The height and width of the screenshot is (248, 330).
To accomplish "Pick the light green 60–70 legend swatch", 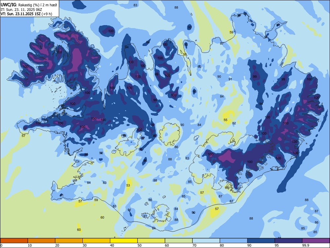I will tap(179, 241).
